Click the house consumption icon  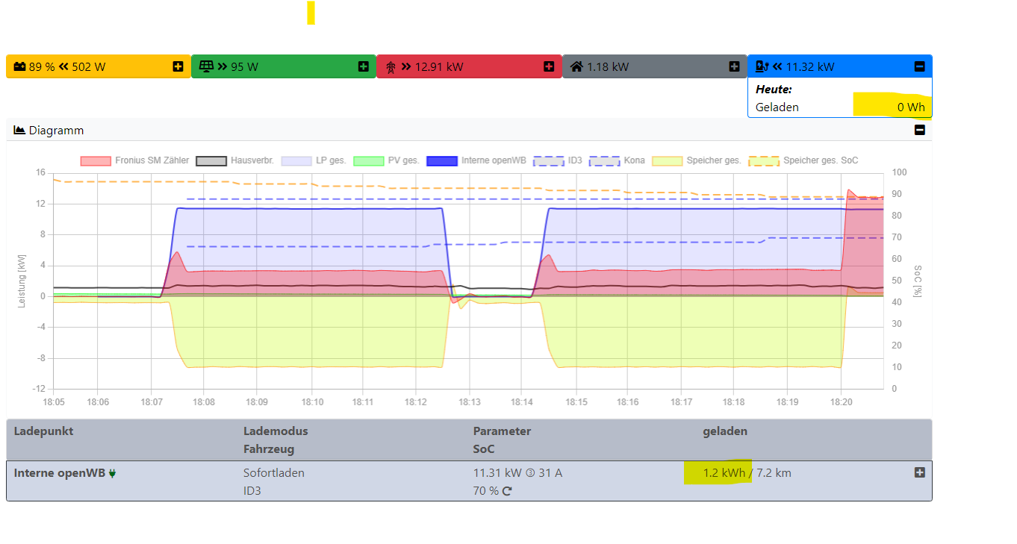[576, 66]
